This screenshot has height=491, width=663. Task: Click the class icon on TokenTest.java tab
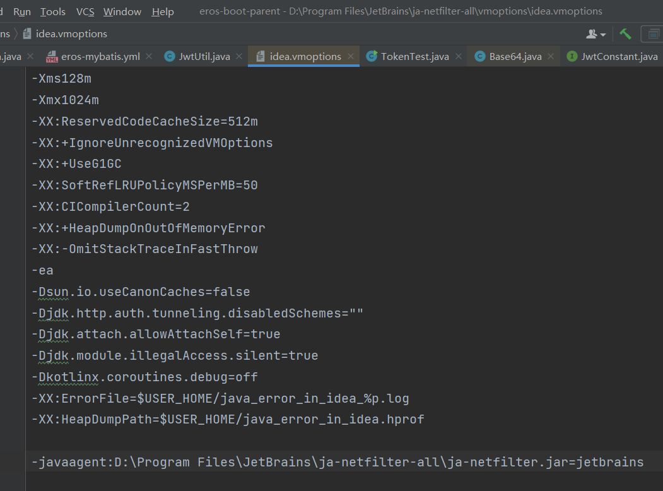click(x=371, y=56)
